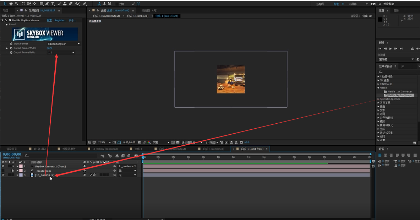Click the reset exposure icon in viewer
The height and width of the screenshot is (220, 420).
[241, 143]
